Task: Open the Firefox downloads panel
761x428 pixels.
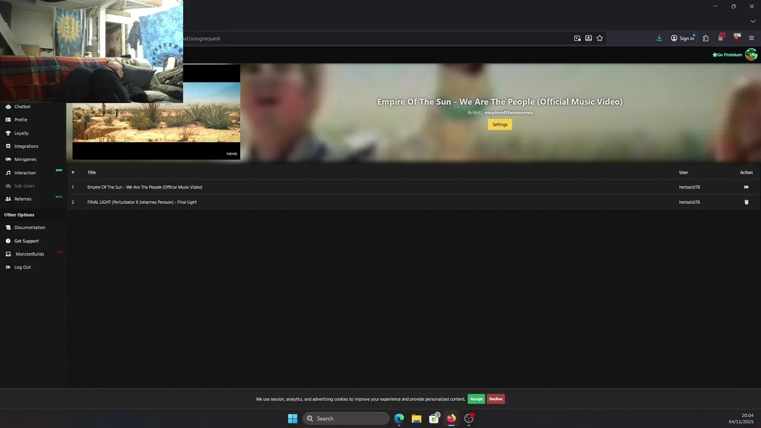Action: [x=659, y=38]
